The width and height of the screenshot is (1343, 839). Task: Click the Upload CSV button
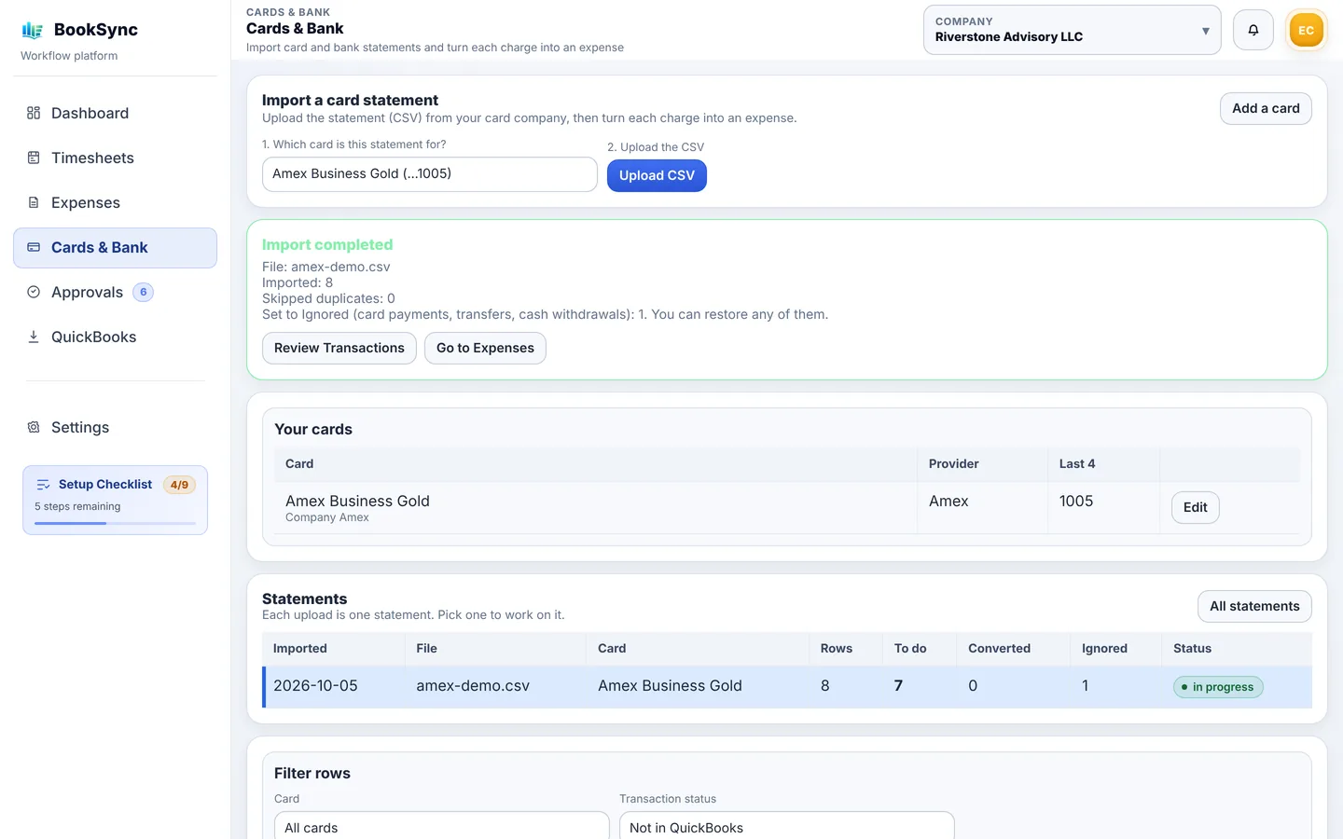[657, 175]
